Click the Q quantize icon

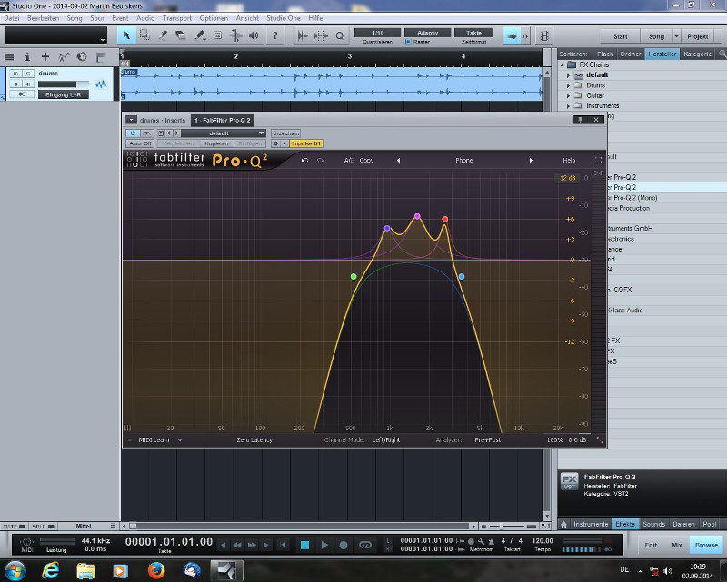click(x=339, y=35)
